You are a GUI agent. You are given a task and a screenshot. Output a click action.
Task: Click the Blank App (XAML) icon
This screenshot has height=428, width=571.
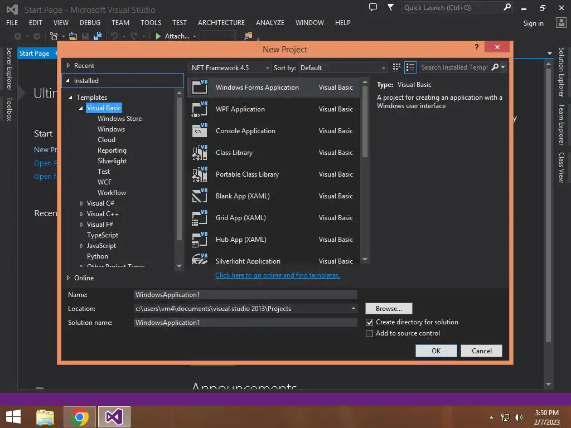pyautogui.click(x=200, y=196)
